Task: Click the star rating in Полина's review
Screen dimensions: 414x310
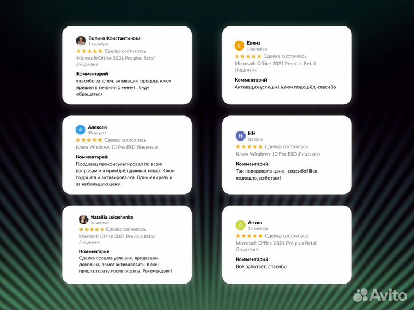Action: 89,51
